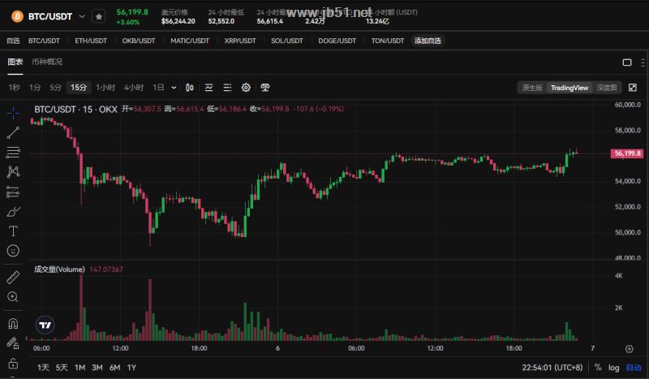Select the Text annotation tool
This screenshot has width=649, height=379.
coord(13,230)
